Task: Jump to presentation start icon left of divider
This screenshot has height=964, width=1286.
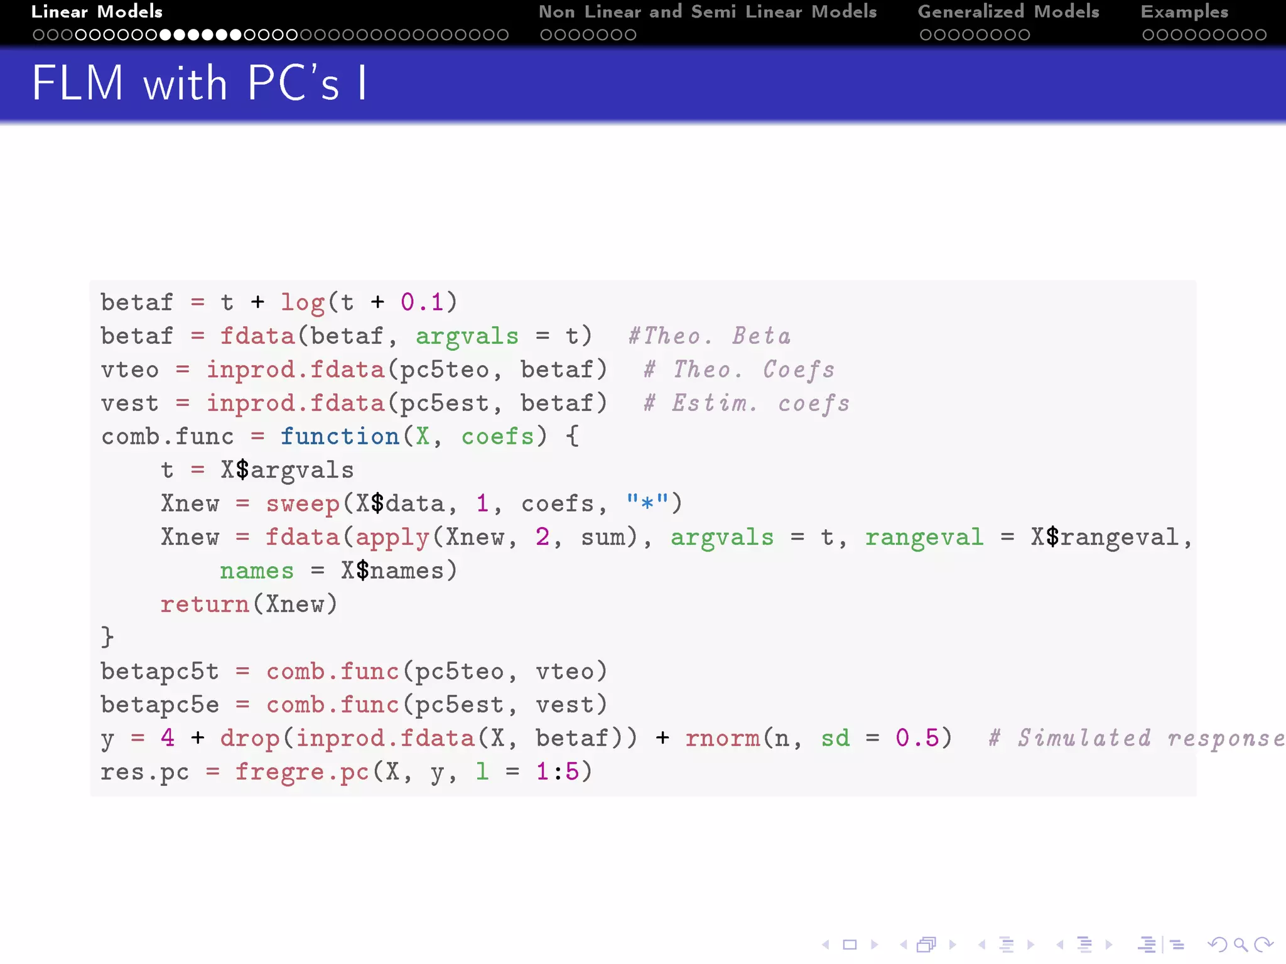Action: [1147, 945]
